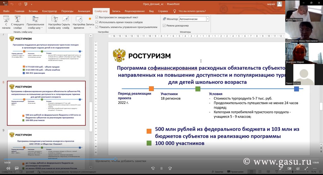Pause the video playback
323x175 pixels.
(x=161, y=168)
